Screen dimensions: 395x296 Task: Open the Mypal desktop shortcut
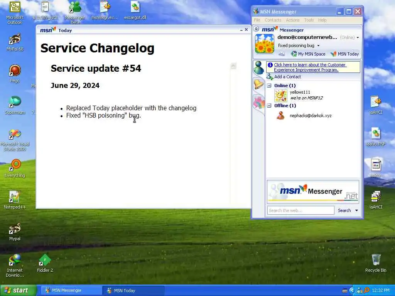(x=15, y=232)
